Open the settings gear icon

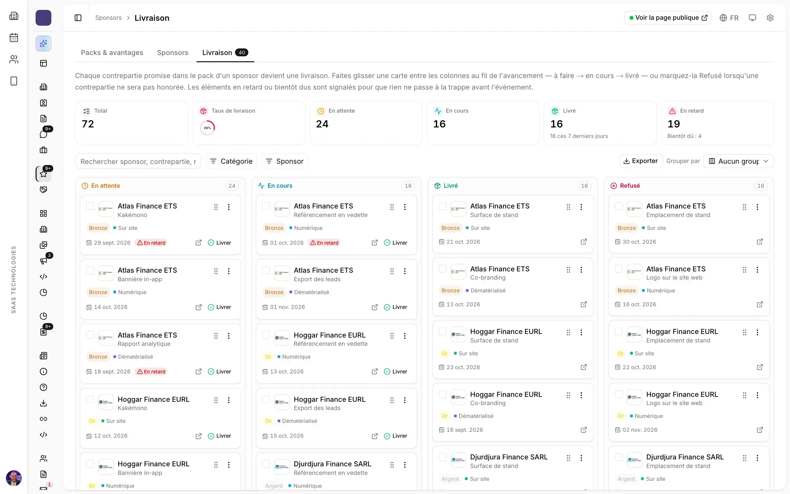(x=770, y=18)
